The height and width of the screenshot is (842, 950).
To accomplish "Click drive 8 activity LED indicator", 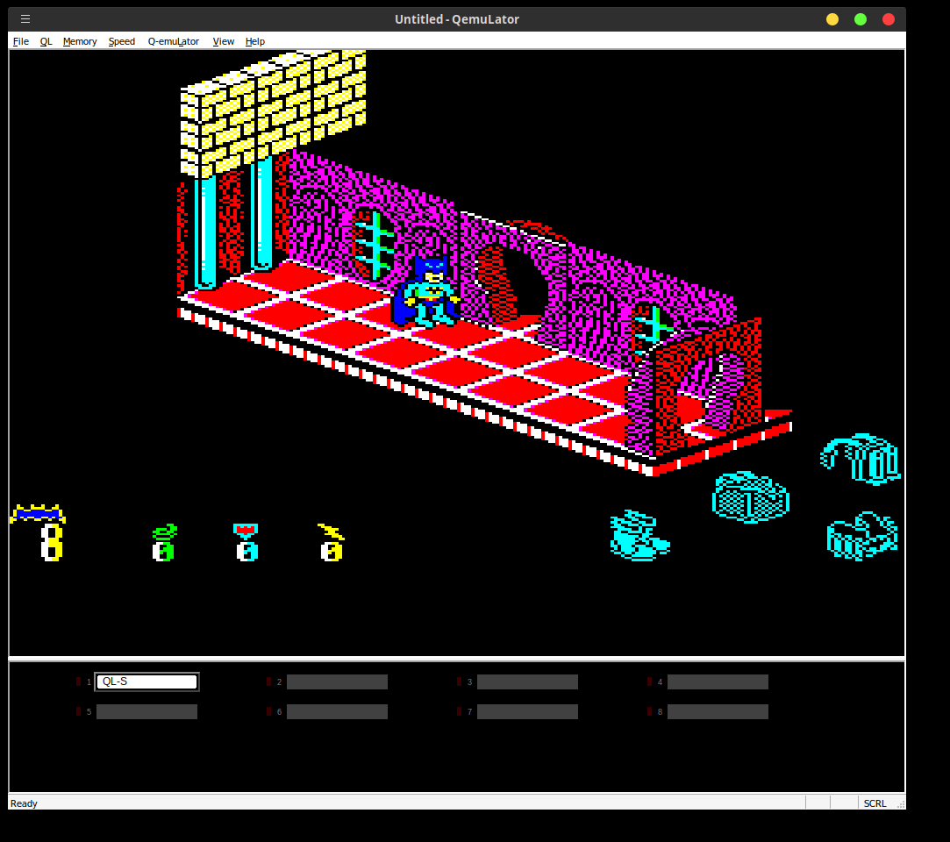I will point(649,711).
